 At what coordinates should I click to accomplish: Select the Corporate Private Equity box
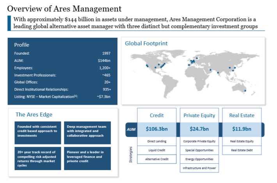199,141
